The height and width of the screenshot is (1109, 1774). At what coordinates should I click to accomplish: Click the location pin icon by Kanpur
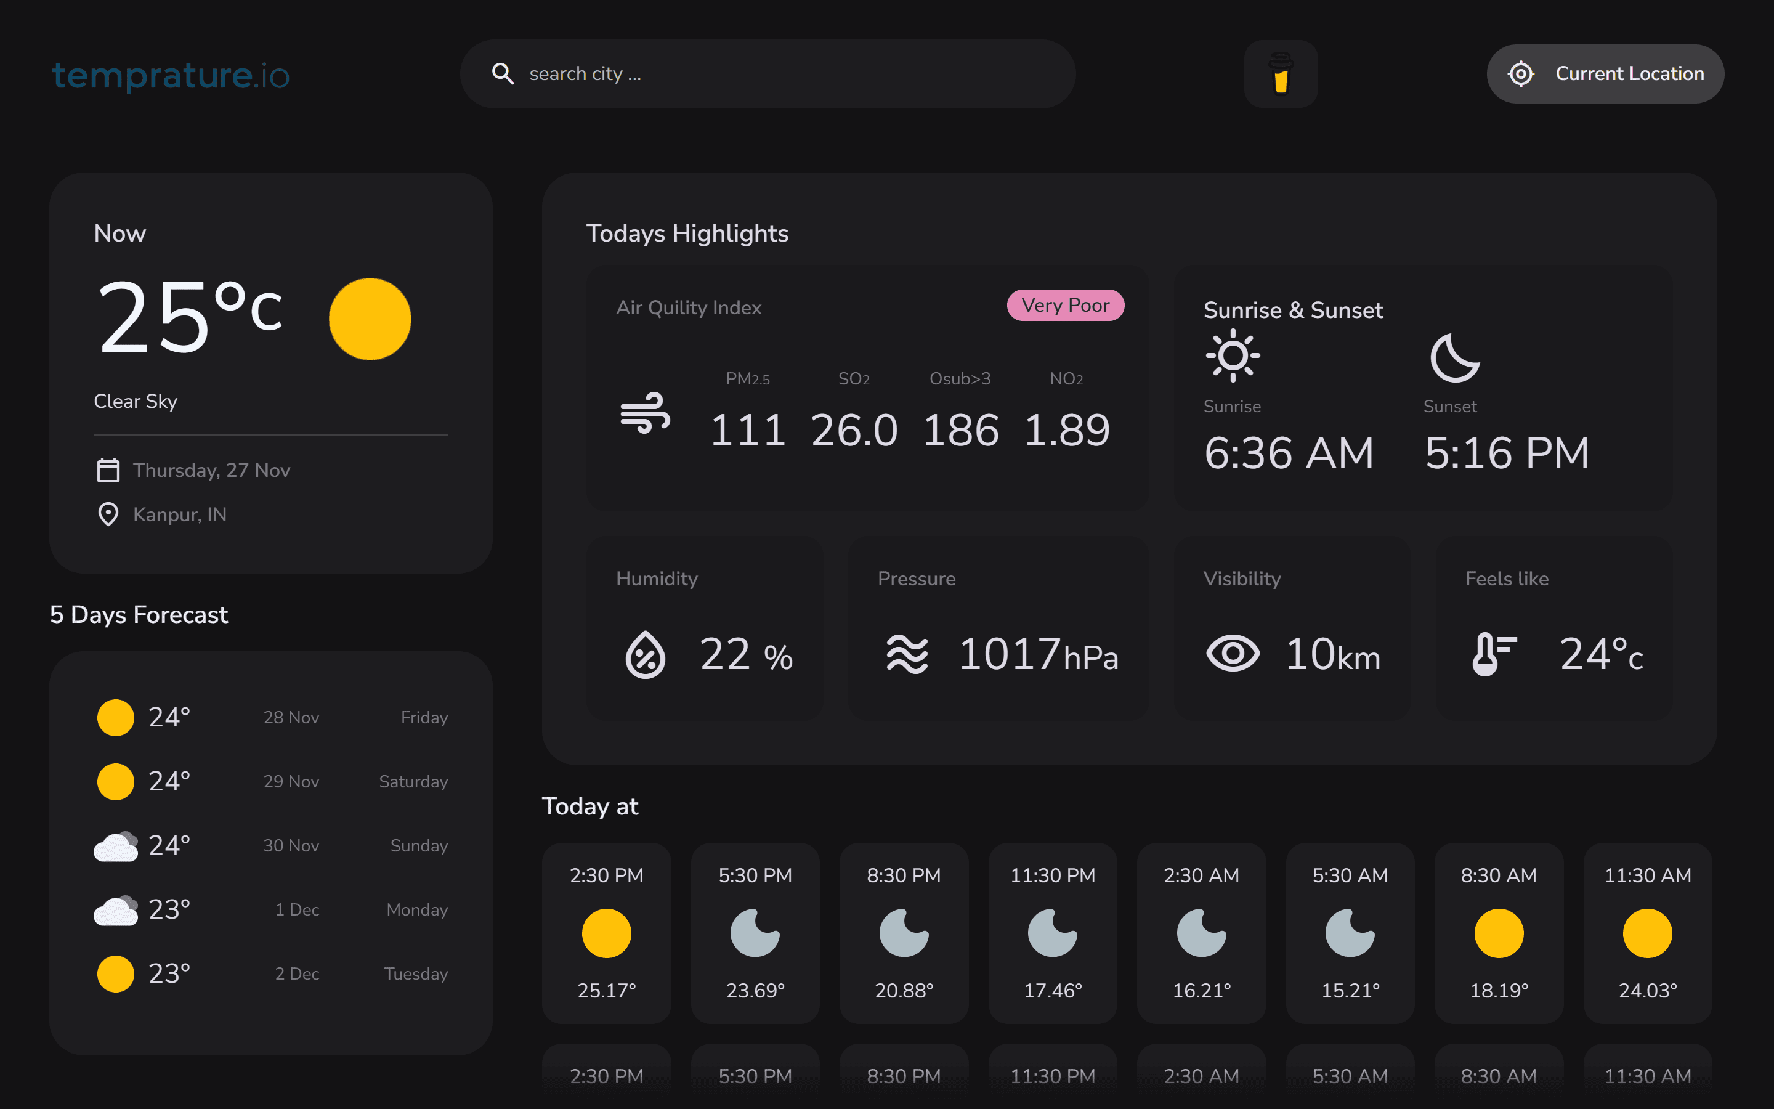click(108, 514)
